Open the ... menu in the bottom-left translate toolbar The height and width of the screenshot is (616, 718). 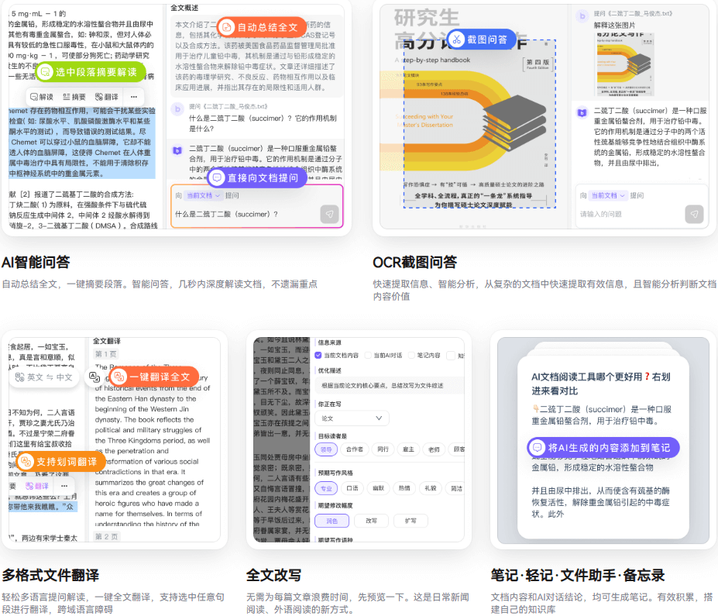pyautogui.click(x=64, y=486)
